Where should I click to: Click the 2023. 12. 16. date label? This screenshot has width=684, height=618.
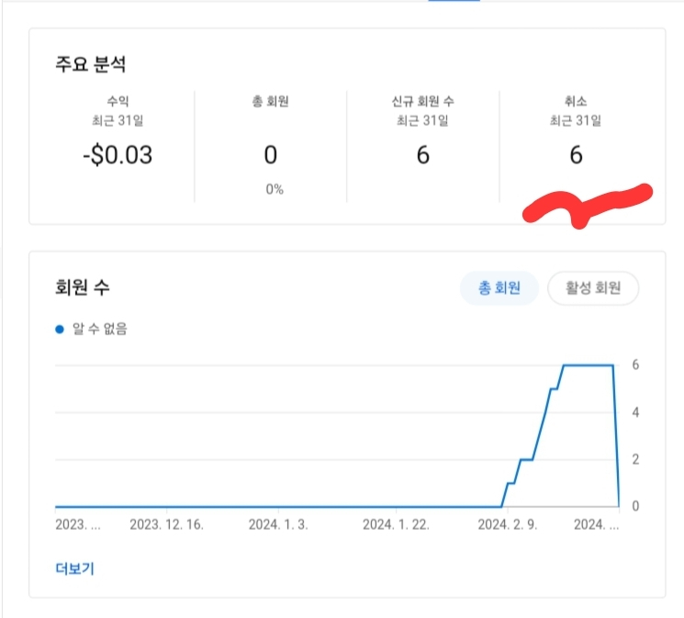click(x=166, y=524)
